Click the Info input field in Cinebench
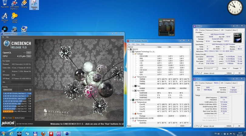This screenshot has height=136, width=246. tap(21, 82)
